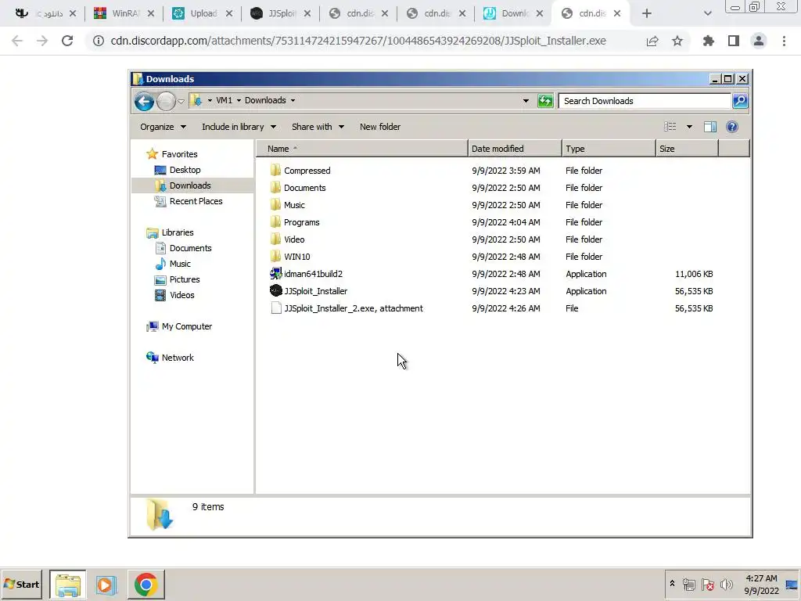801x601 pixels.
Task: Open the view options dropdown arrow
Action: coord(689,127)
